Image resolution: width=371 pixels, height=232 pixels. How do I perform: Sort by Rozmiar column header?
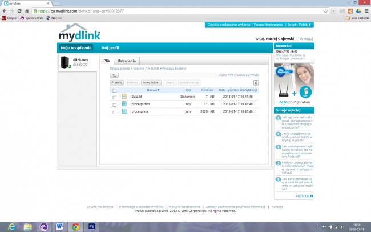pyautogui.click(x=207, y=90)
